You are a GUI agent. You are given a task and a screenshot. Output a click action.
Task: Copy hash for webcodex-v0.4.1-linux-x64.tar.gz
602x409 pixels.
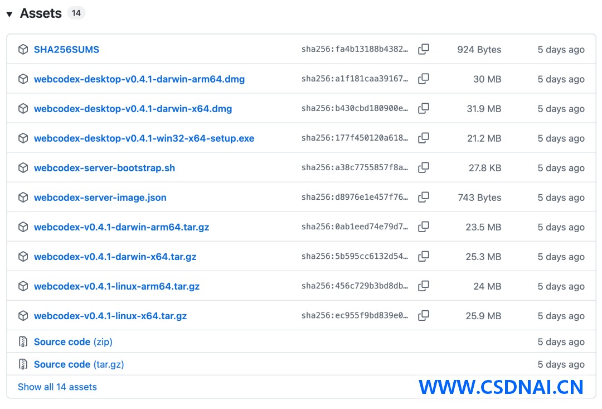pyautogui.click(x=424, y=316)
